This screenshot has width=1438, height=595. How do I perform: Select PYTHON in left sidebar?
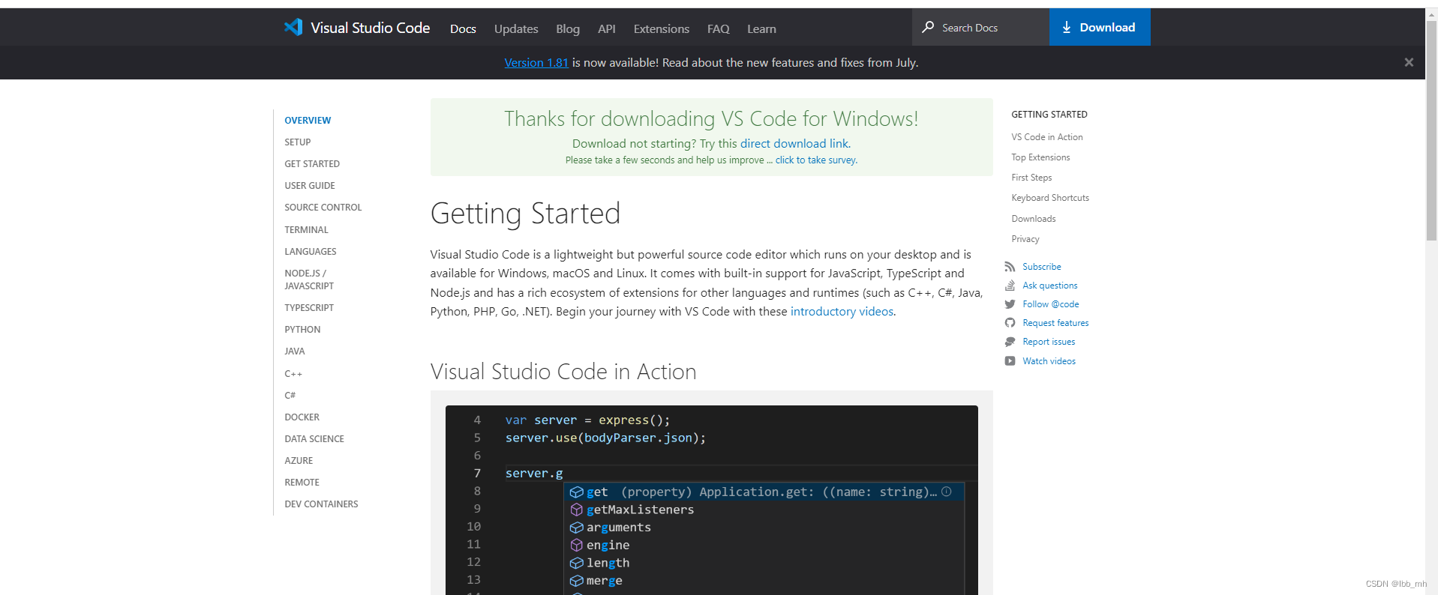[x=302, y=330]
